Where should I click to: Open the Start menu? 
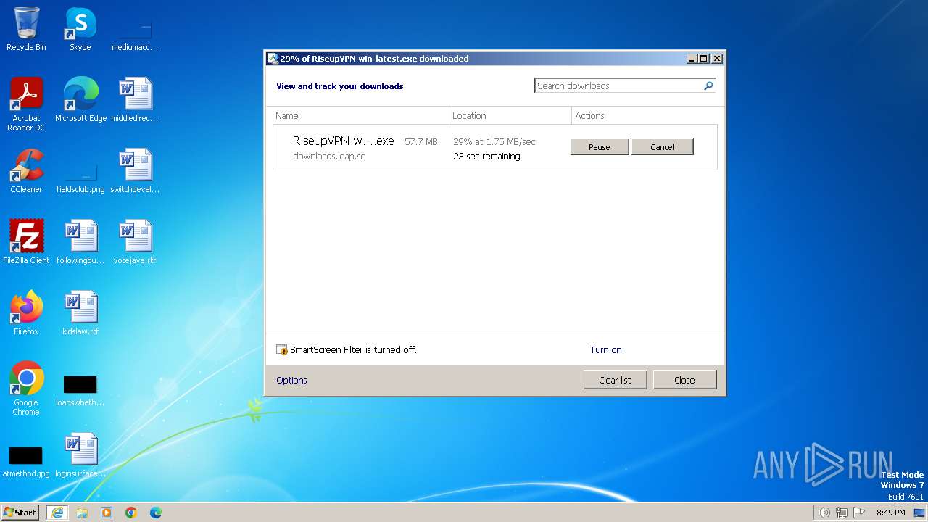20,513
